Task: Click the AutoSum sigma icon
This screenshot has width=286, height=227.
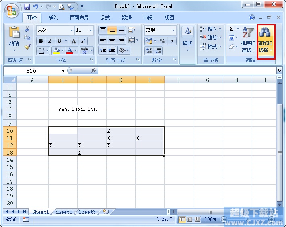Action: pos(231,29)
